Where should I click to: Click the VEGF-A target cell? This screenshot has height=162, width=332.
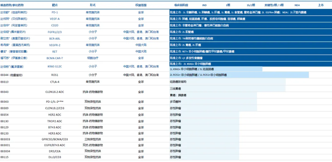[x=55, y=19]
